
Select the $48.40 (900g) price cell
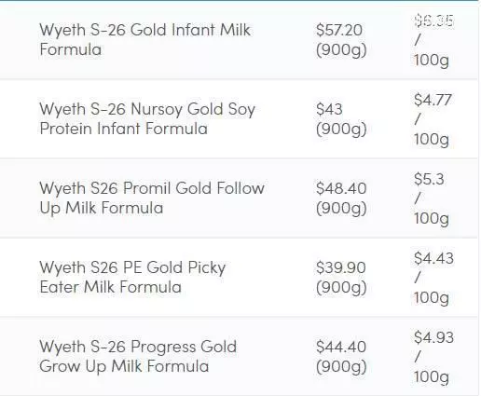(x=341, y=198)
